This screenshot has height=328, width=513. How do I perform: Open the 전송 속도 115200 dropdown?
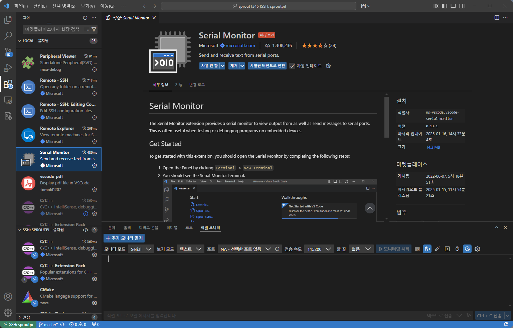319,249
